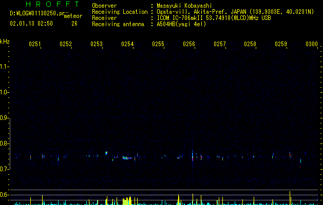This screenshot has width=323, height=205.
Task: Click the 'Receiver' field label
Action: click(104, 18)
